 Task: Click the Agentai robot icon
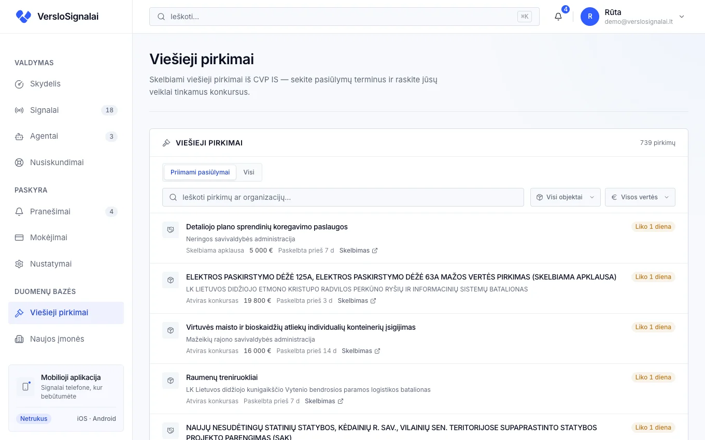19,136
